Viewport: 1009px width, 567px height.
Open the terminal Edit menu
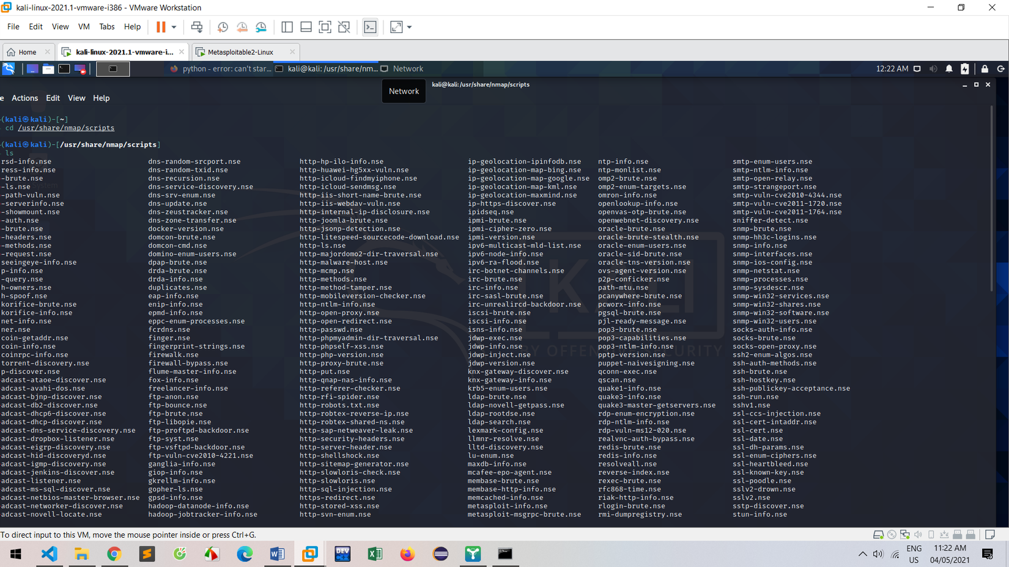point(53,98)
